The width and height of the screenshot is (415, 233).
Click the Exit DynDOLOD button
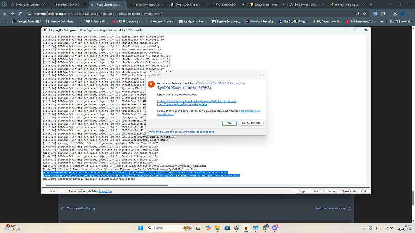[251, 123]
